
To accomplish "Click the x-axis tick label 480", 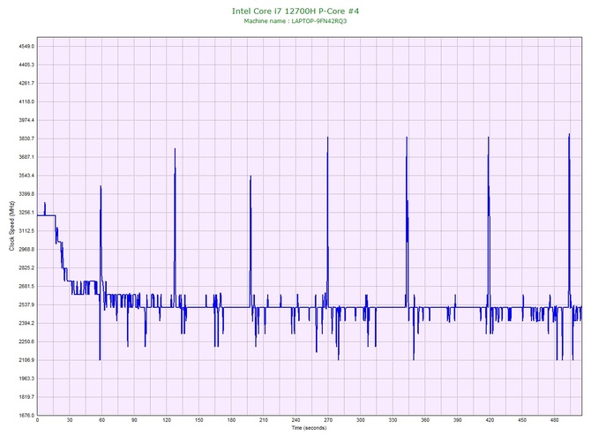I will (555, 420).
